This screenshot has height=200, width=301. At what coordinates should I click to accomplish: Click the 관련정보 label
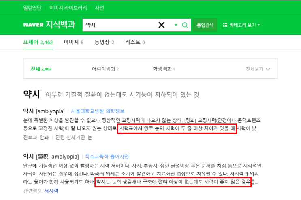[x=32, y=191]
